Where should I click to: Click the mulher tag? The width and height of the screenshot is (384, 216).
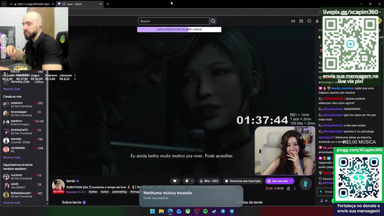coord(93,192)
